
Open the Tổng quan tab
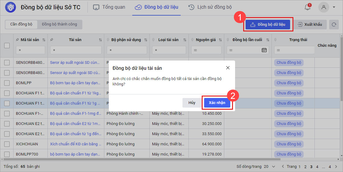109,7
